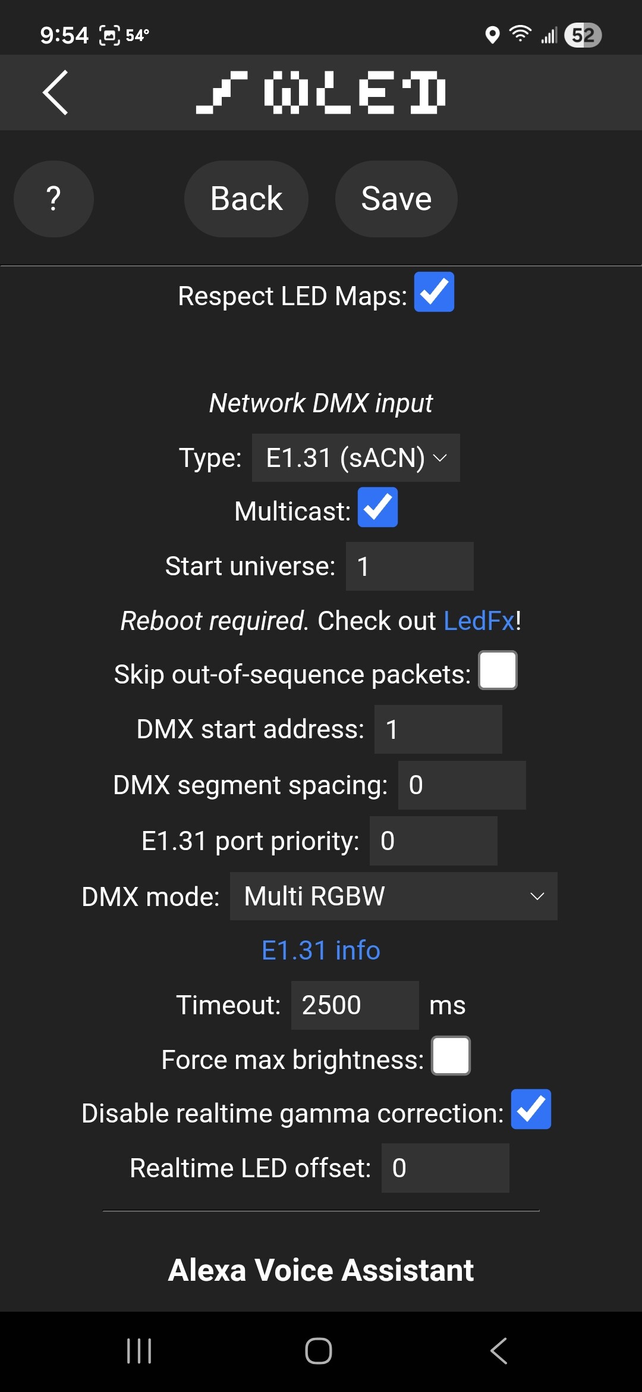Screen dimensions: 642x1392
Task: Tap the Android back navigation arrow
Action: coord(499,1351)
